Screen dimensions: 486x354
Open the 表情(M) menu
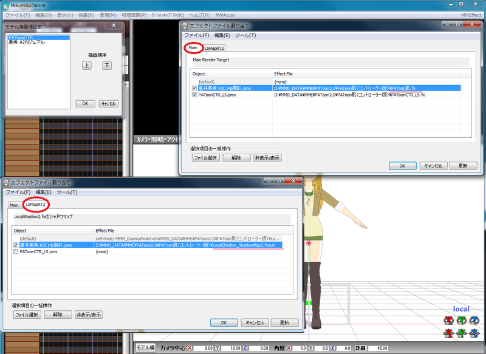(108, 15)
